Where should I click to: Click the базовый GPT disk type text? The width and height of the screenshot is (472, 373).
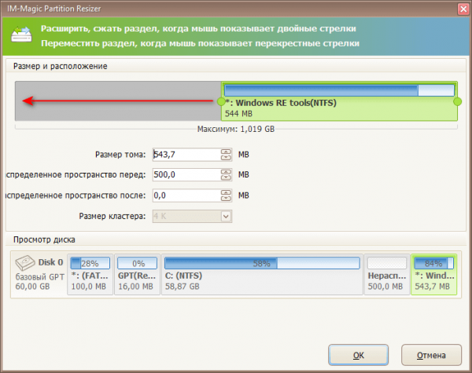pos(40,277)
